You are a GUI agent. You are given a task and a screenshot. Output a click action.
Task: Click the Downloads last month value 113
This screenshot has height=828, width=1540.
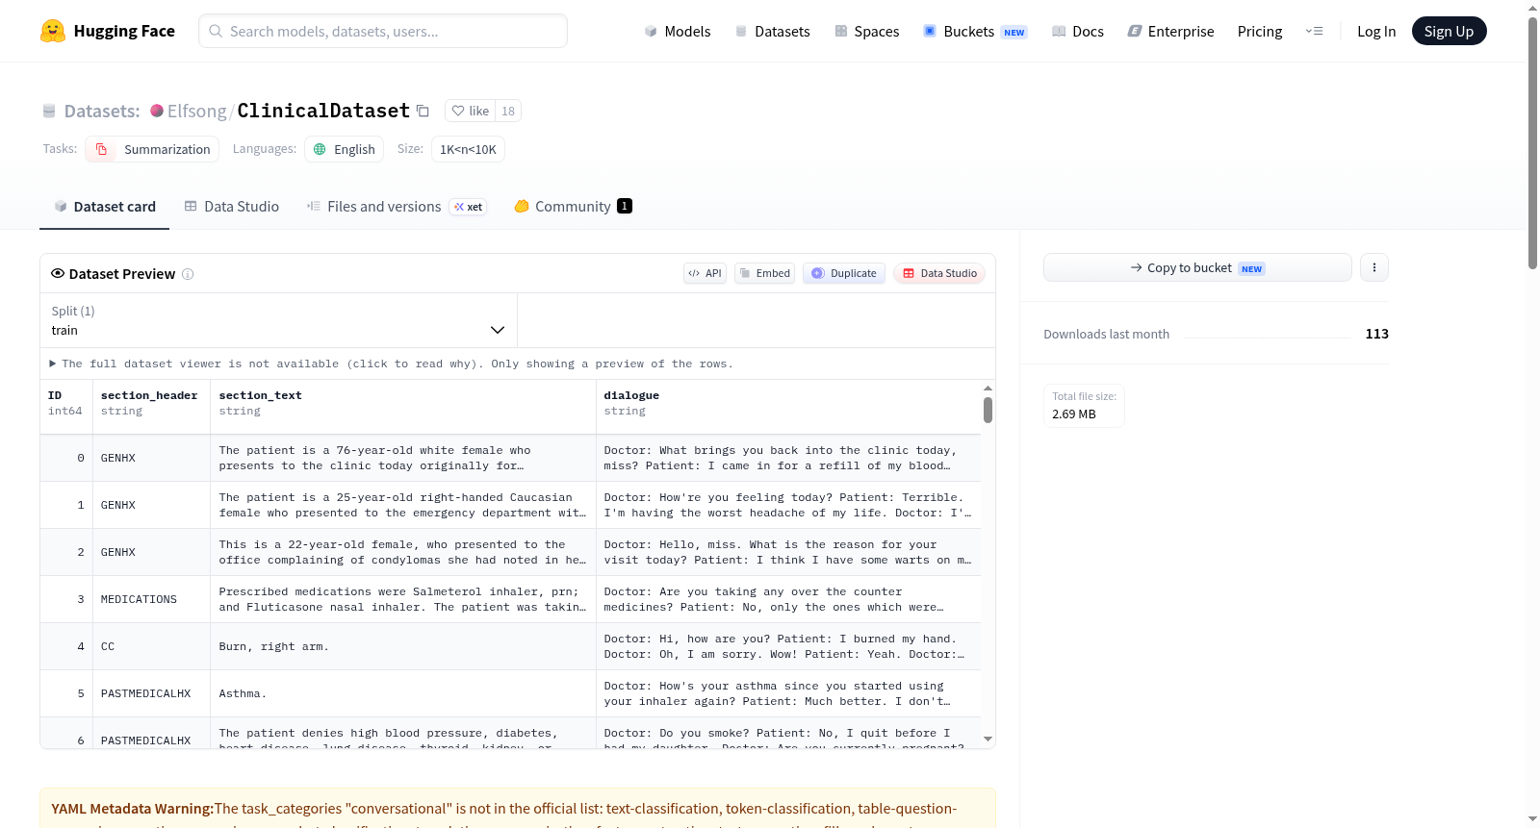[x=1376, y=334]
